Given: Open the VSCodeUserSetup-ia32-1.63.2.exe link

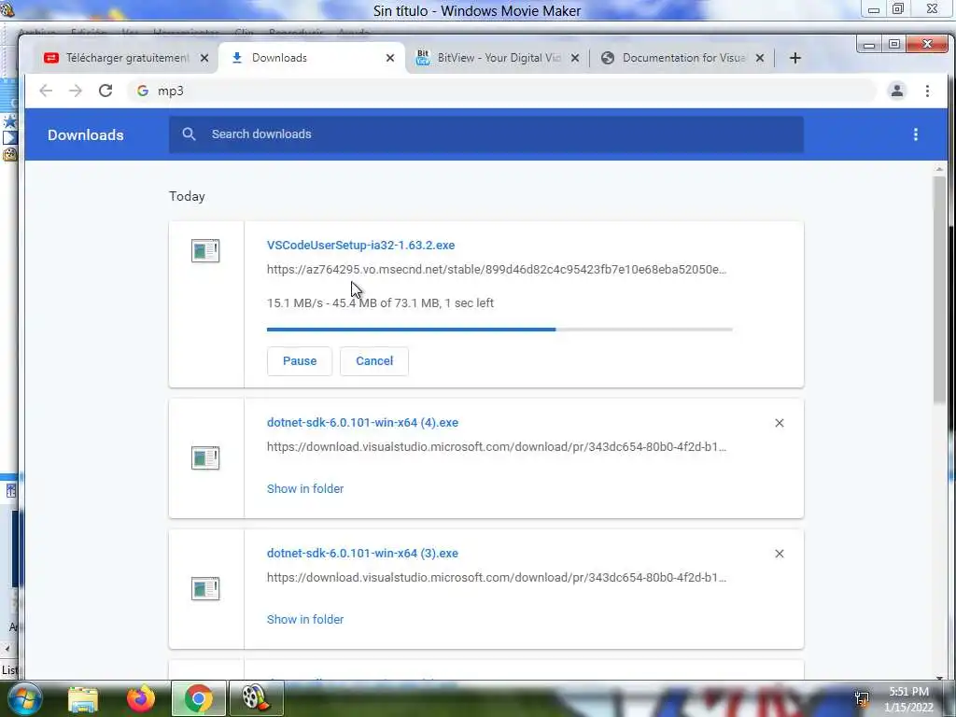Looking at the screenshot, I should click(x=361, y=246).
